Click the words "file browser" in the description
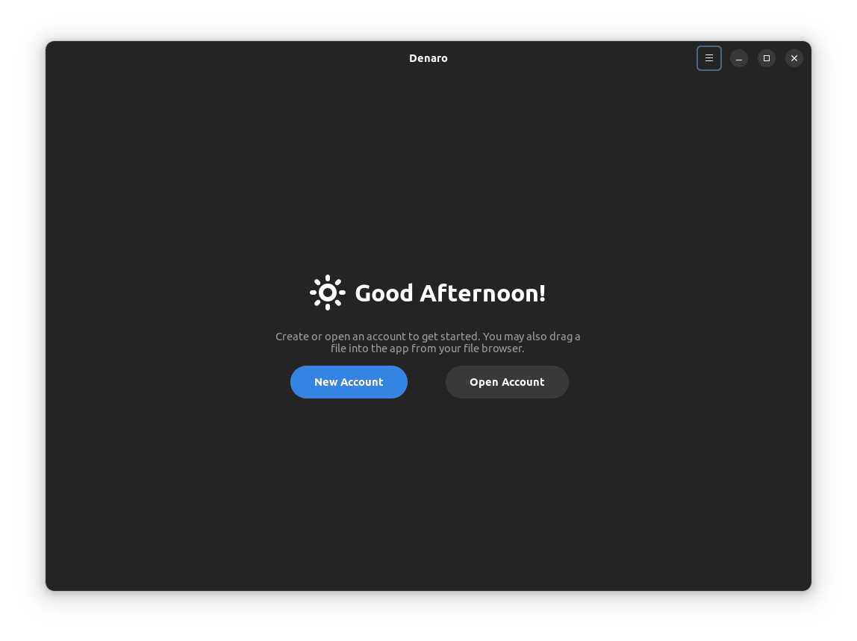 pos(491,348)
